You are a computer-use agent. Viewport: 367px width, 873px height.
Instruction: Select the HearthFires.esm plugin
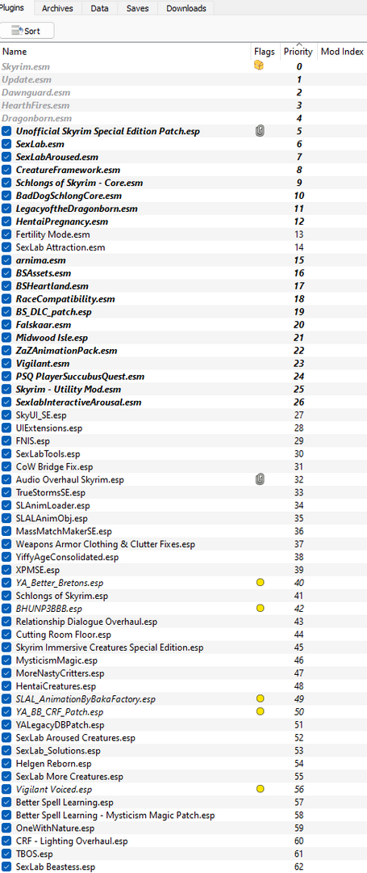(183, 105)
